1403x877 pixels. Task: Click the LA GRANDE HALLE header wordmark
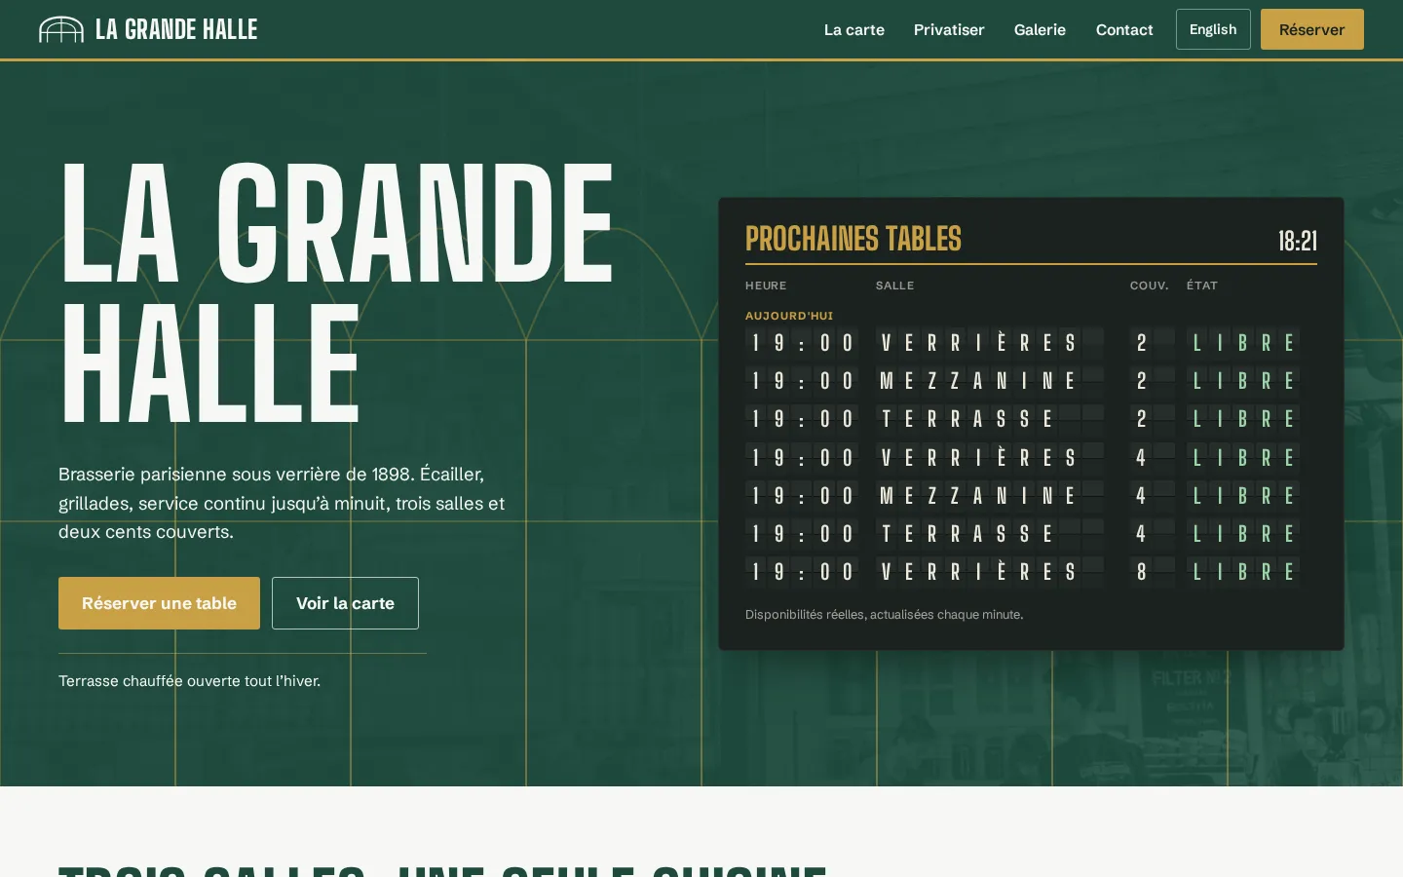(x=176, y=29)
